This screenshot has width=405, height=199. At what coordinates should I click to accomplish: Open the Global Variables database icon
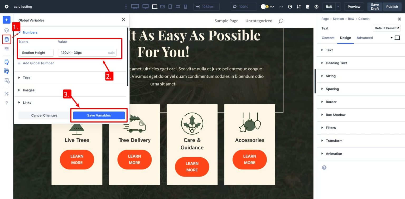click(x=6, y=39)
